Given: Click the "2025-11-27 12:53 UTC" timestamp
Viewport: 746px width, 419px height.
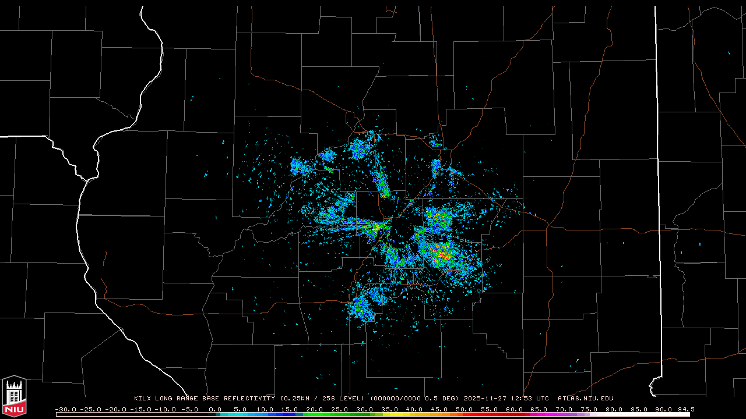Looking at the screenshot, I should click(x=506, y=399).
